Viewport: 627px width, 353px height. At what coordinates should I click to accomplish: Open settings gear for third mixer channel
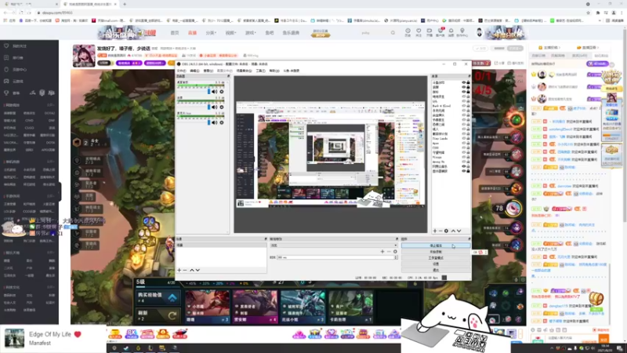(x=222, y=123)
